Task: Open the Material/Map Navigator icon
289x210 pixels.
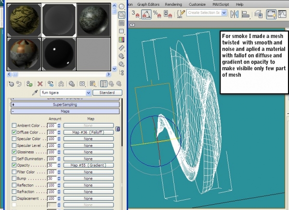Action: pyautogui.click(x=121, y=72)
